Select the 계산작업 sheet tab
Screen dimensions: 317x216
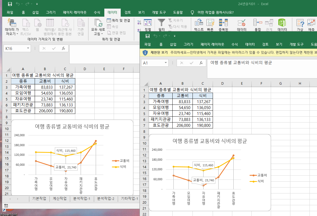59,199
